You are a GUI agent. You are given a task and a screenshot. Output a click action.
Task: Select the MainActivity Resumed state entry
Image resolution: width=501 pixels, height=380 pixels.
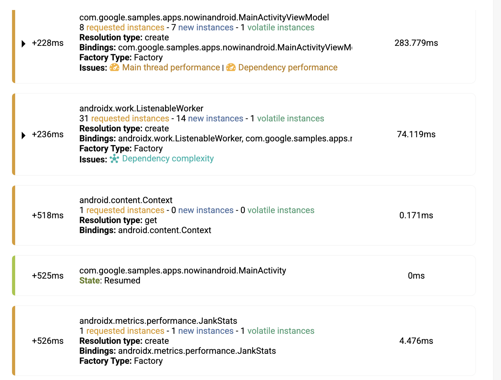[x=183, y=276]
